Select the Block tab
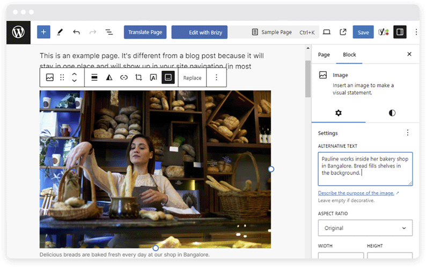This screenshot has width=426, height=267. [x=349, y=55]
